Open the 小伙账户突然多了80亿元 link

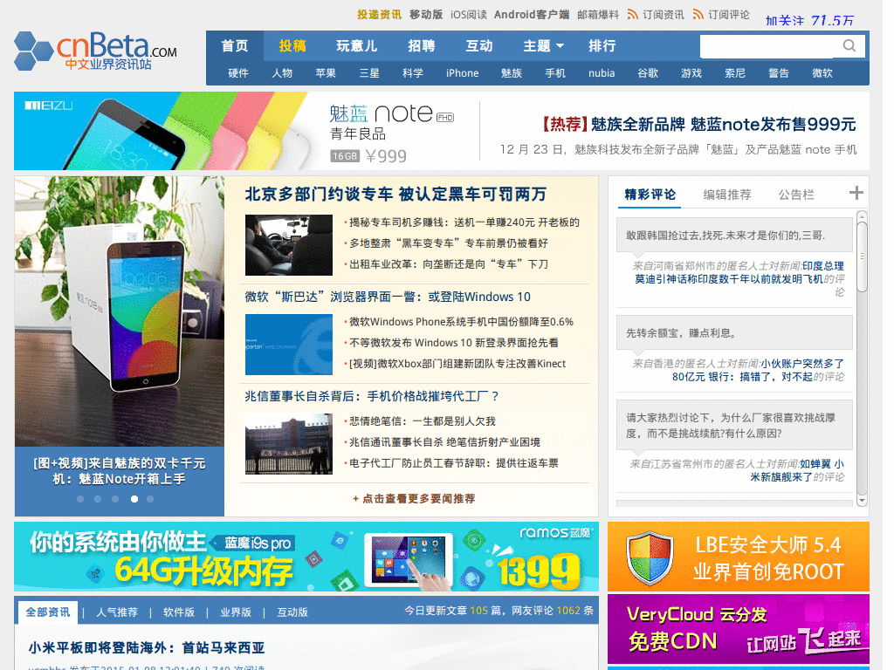coord(759,370)
